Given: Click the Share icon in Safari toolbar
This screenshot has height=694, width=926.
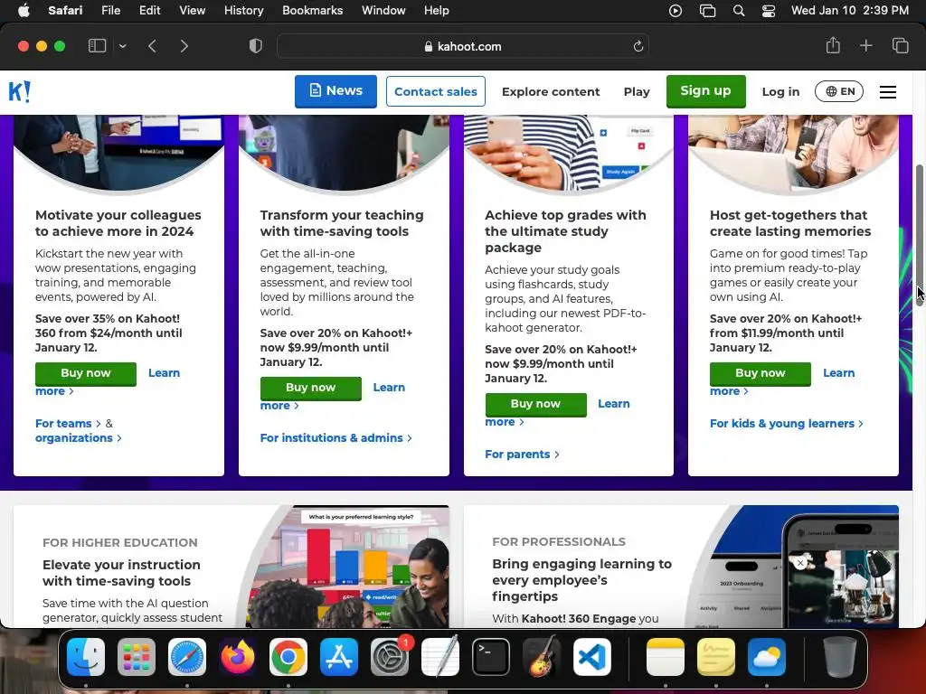Looking at the screenshot, I should click(833, 45).
